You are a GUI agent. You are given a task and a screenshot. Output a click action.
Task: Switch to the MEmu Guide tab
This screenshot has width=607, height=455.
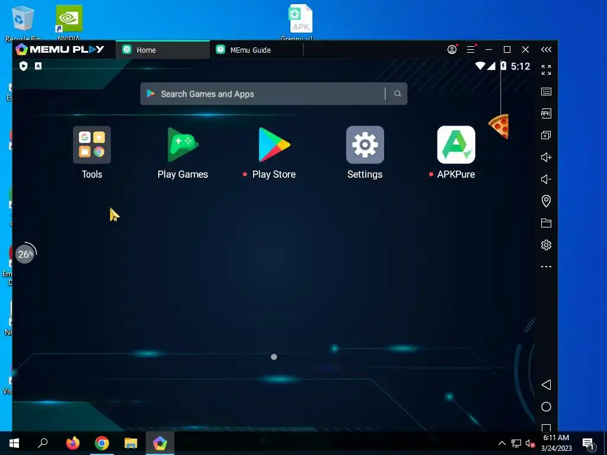(256, 50)
